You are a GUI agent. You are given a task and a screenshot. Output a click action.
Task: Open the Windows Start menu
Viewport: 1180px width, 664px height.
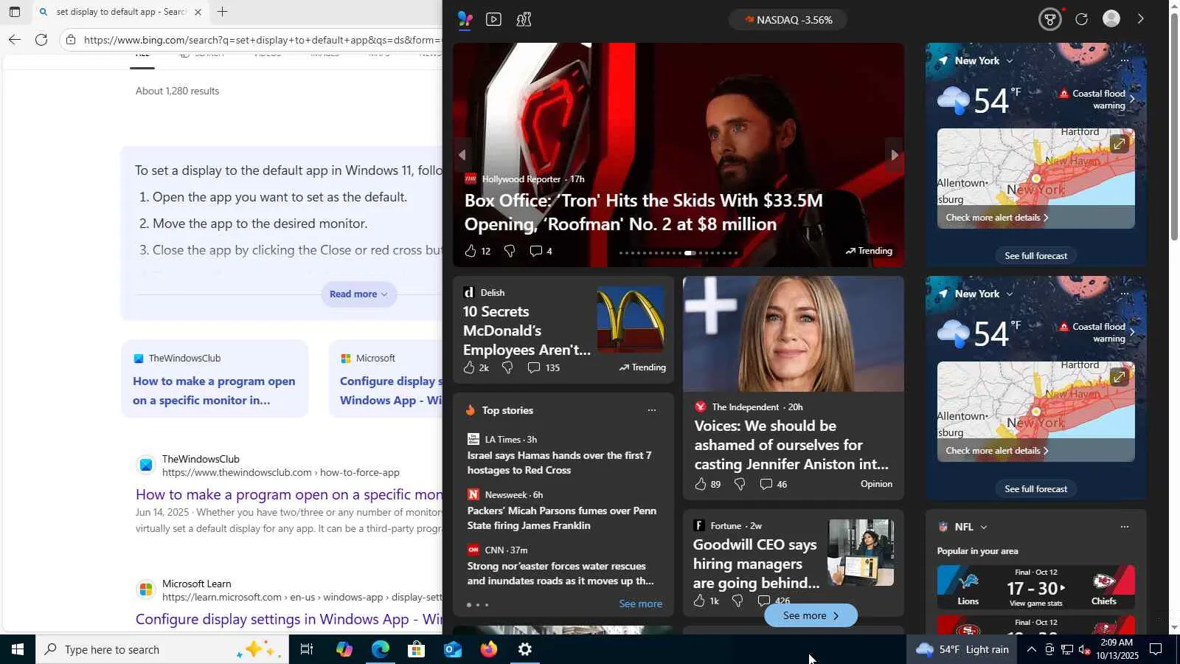(18, 649)
